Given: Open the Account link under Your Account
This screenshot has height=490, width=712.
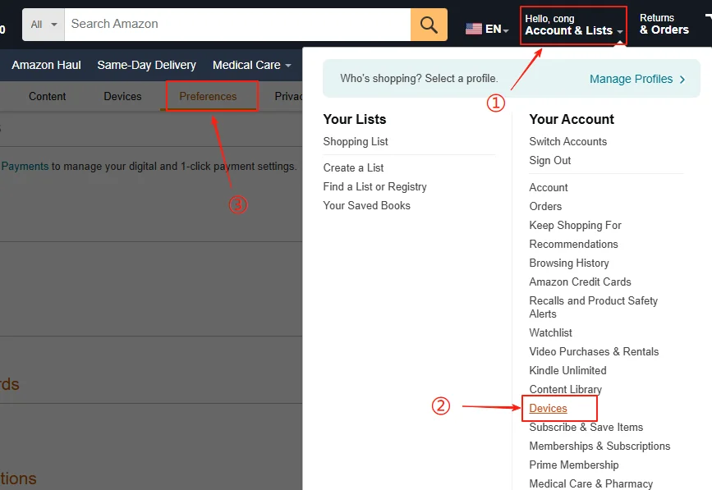Looking at the screenshot, I should (x=549, y=187).
